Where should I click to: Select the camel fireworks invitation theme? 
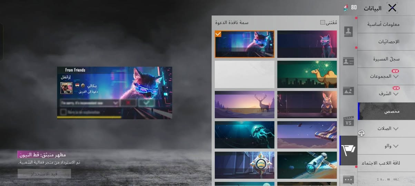point(307,74)
